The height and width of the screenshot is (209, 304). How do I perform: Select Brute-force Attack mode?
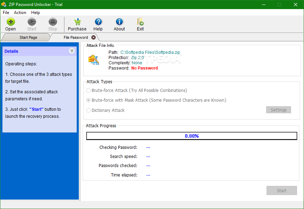pos(88,90)
